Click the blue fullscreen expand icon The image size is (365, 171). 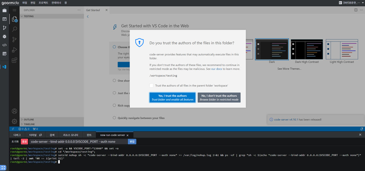(x=3, y=167)
